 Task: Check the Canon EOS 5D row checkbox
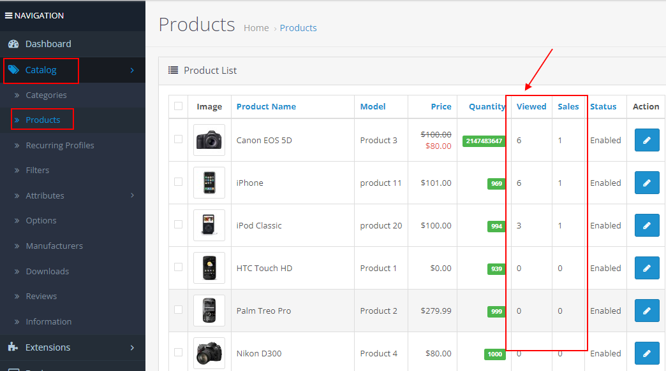[x=179, y=139]
